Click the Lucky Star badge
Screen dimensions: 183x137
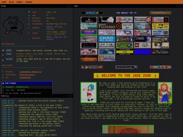124,32
